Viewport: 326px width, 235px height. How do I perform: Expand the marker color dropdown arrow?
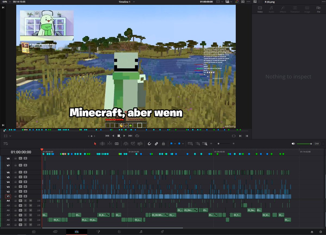pos(183,144)
